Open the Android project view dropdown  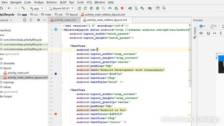[6, 20]
